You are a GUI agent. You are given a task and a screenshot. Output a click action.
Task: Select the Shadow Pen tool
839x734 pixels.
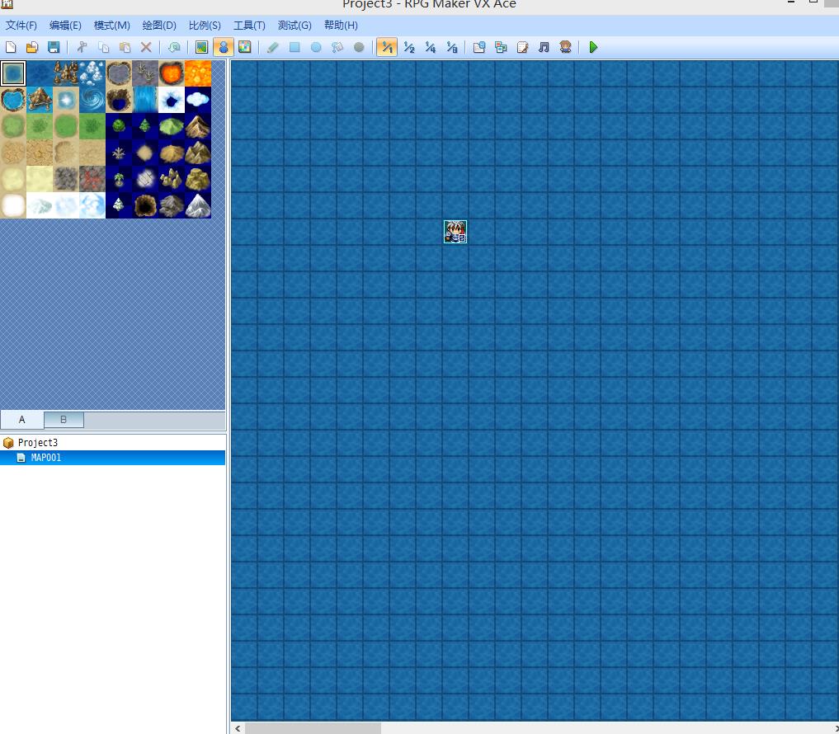[359, 48]
